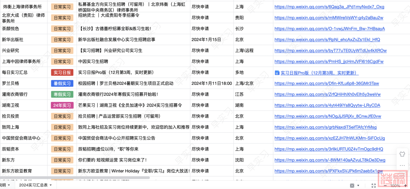The image size is (410, 189).
Task: Click the document icon before 实习日报Pro版 link
Action: pos(277,73)
